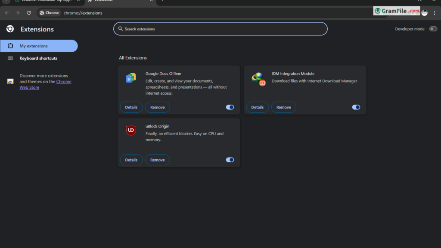Viewport: 441px width, 248px height.
Task: Reload the page with the refresh icon
Action: pyautogui.click(x=29, y=13)
